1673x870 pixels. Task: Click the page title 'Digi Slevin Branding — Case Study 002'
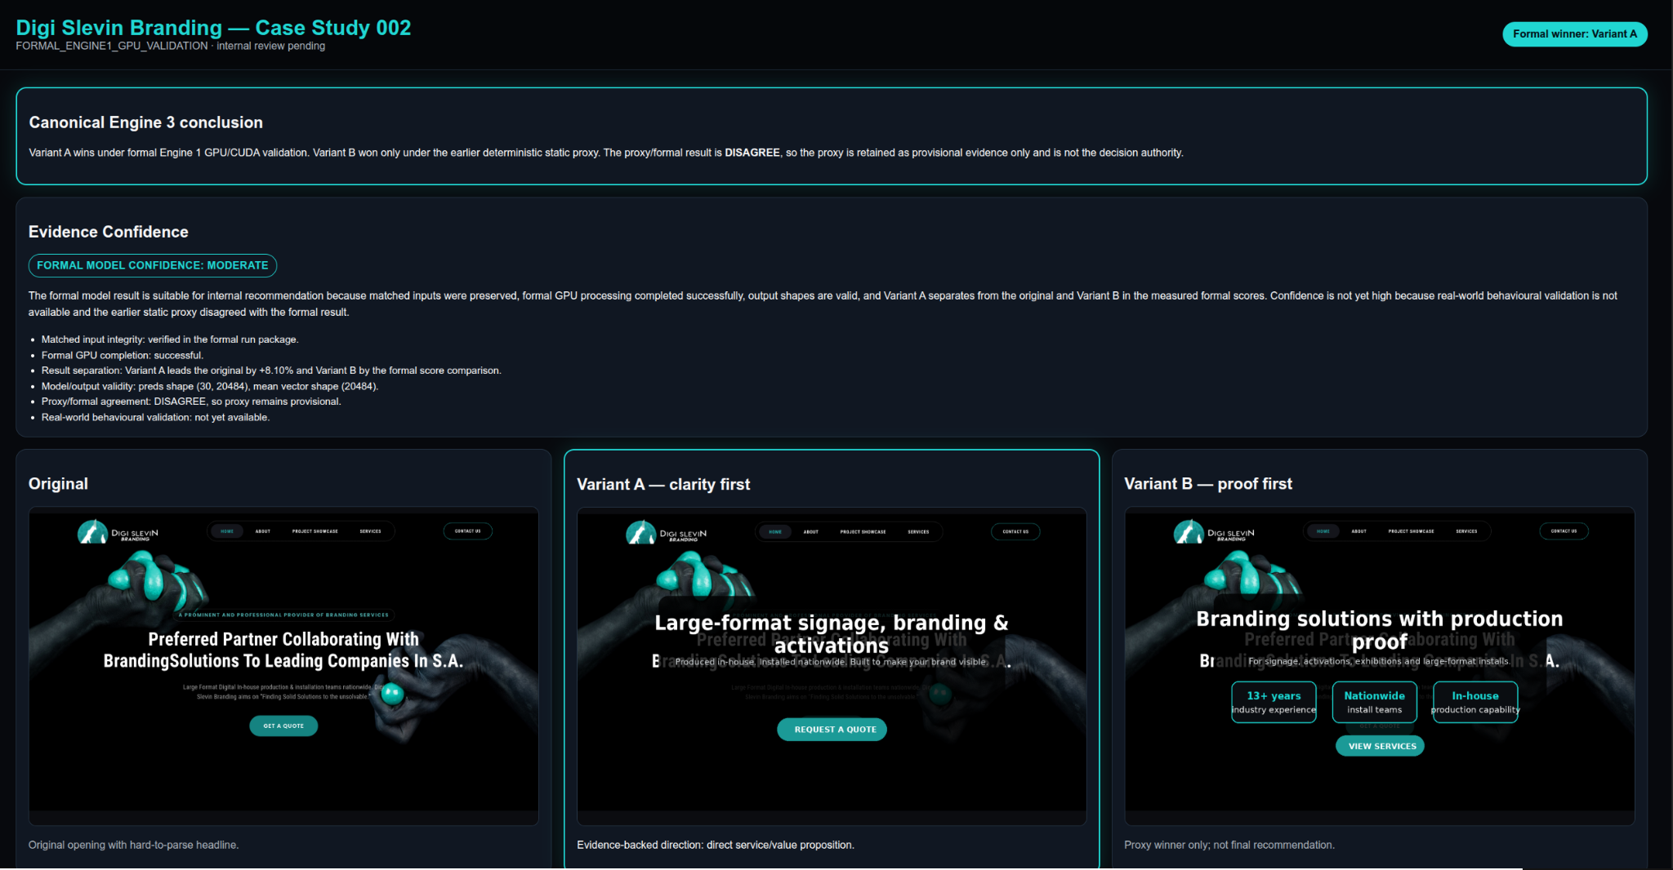213,28
